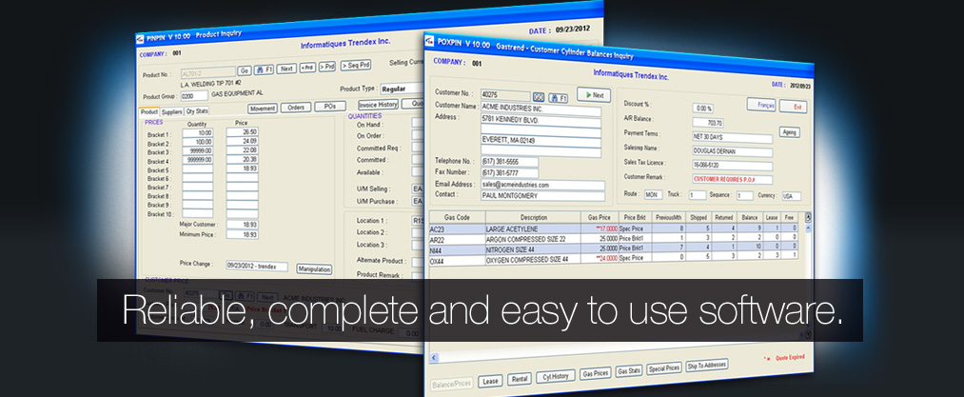Click Contact field PAUL MONTGOMERY

click(x=542, y=196)
